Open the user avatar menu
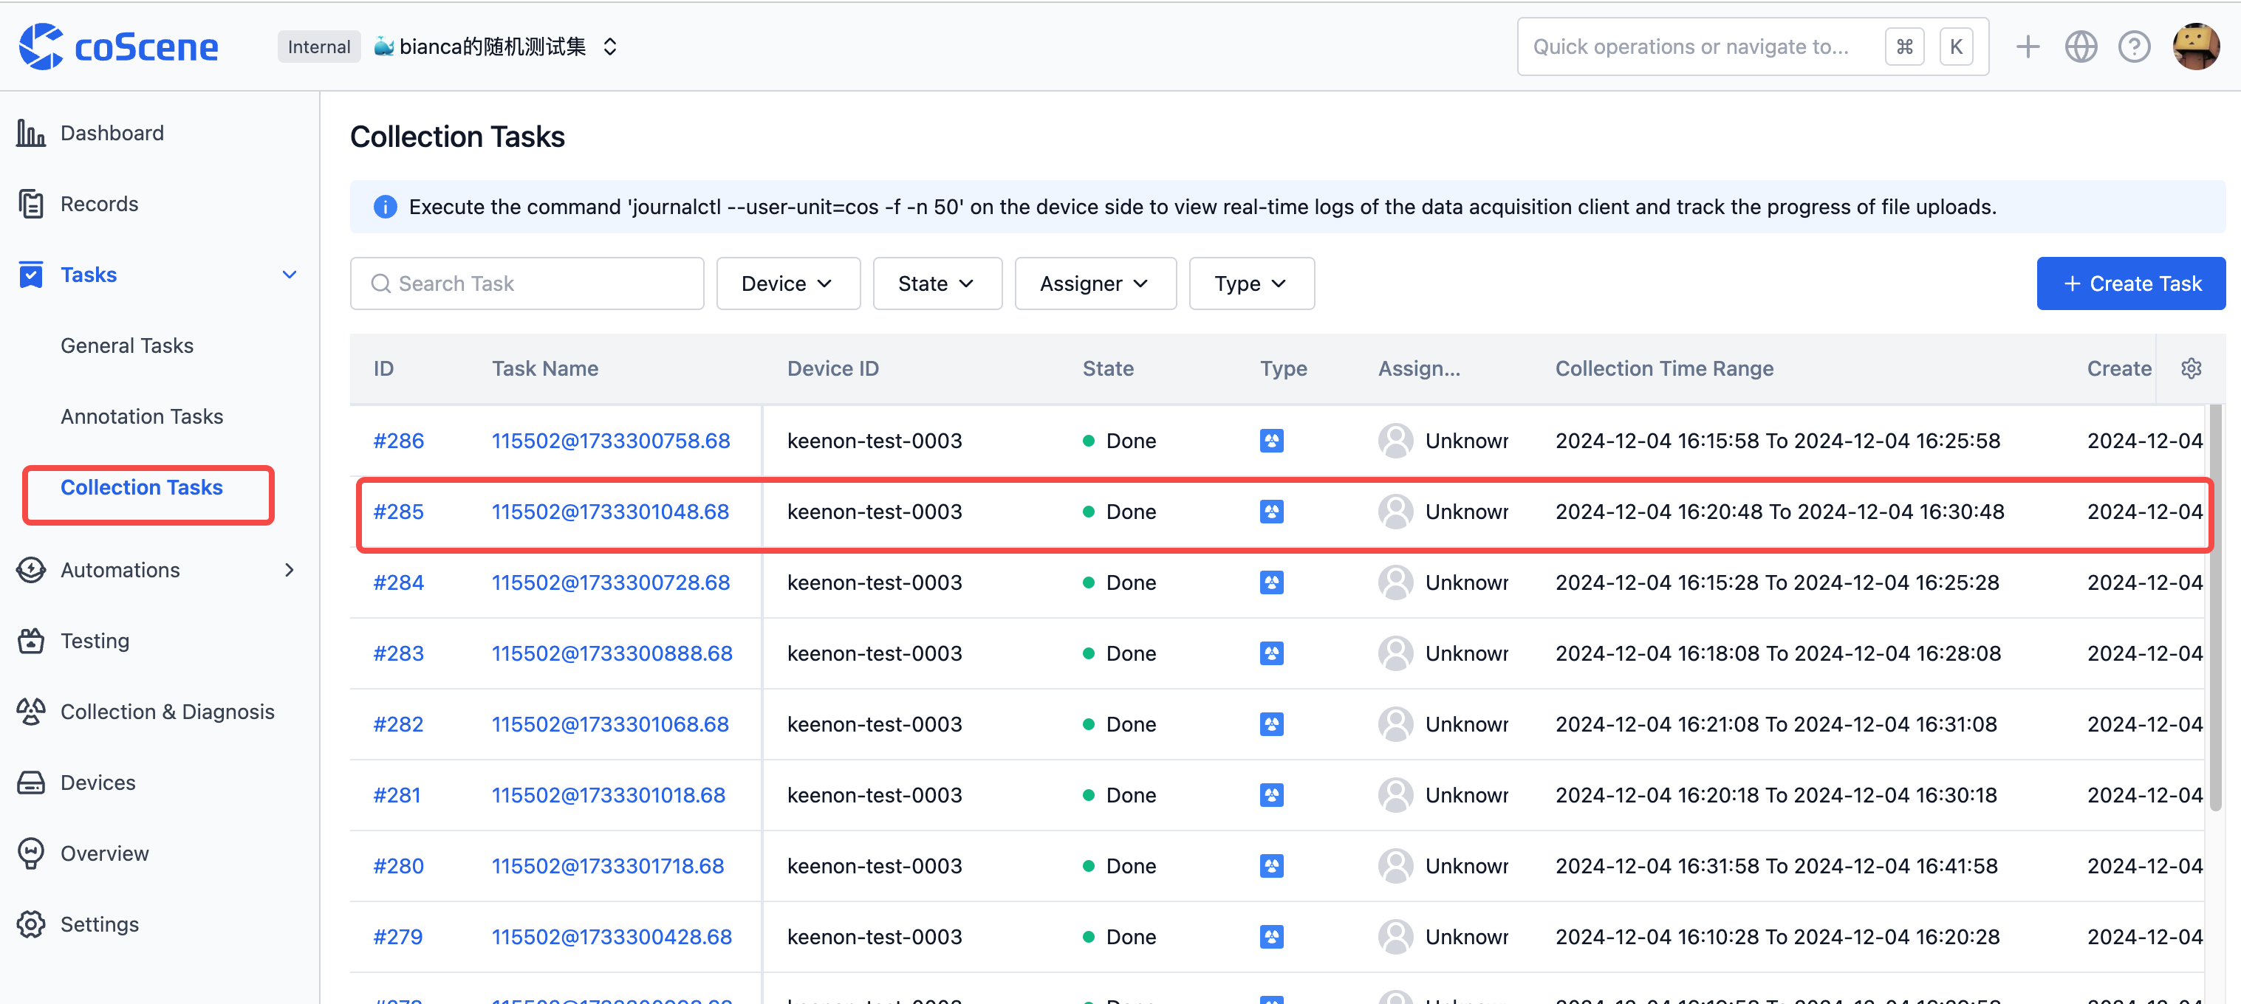The width and height of the screenshot is (2241, 1004). 2197,46
